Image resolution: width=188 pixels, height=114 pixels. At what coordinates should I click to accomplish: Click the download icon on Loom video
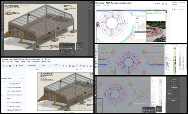click(x=167, y=4)
